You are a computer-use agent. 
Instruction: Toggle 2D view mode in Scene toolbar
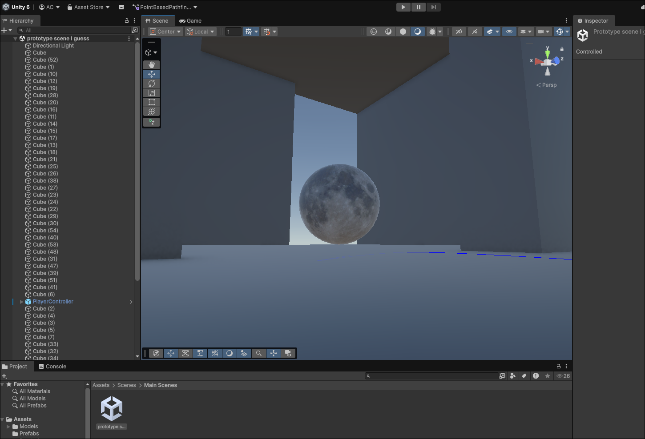coord(459,32)
